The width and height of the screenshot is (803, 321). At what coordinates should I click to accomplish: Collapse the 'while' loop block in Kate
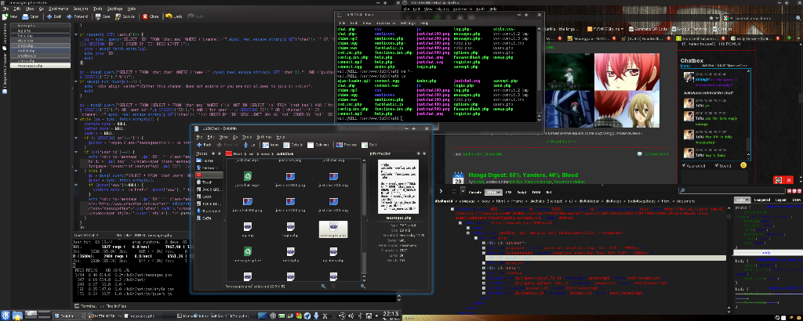point(76,118)
